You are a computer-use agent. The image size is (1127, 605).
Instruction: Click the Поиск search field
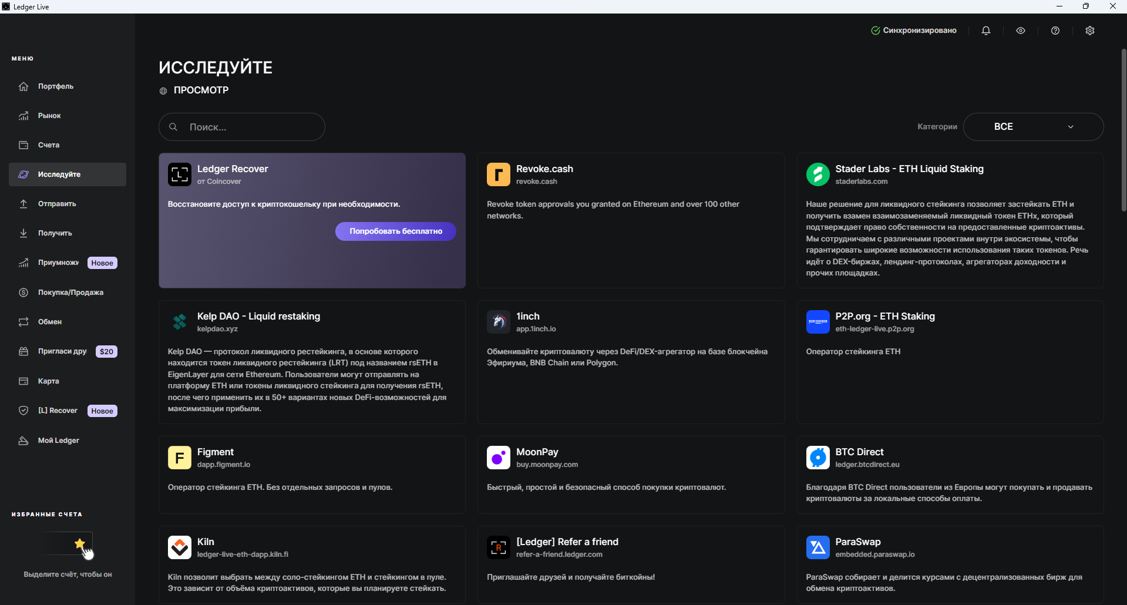pos(242,127)
